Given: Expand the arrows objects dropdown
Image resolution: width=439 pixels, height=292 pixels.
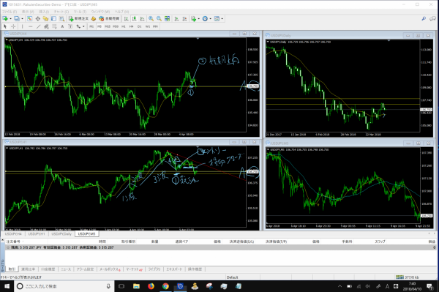Looking at the screenshot, I should (x=83, y=26).
